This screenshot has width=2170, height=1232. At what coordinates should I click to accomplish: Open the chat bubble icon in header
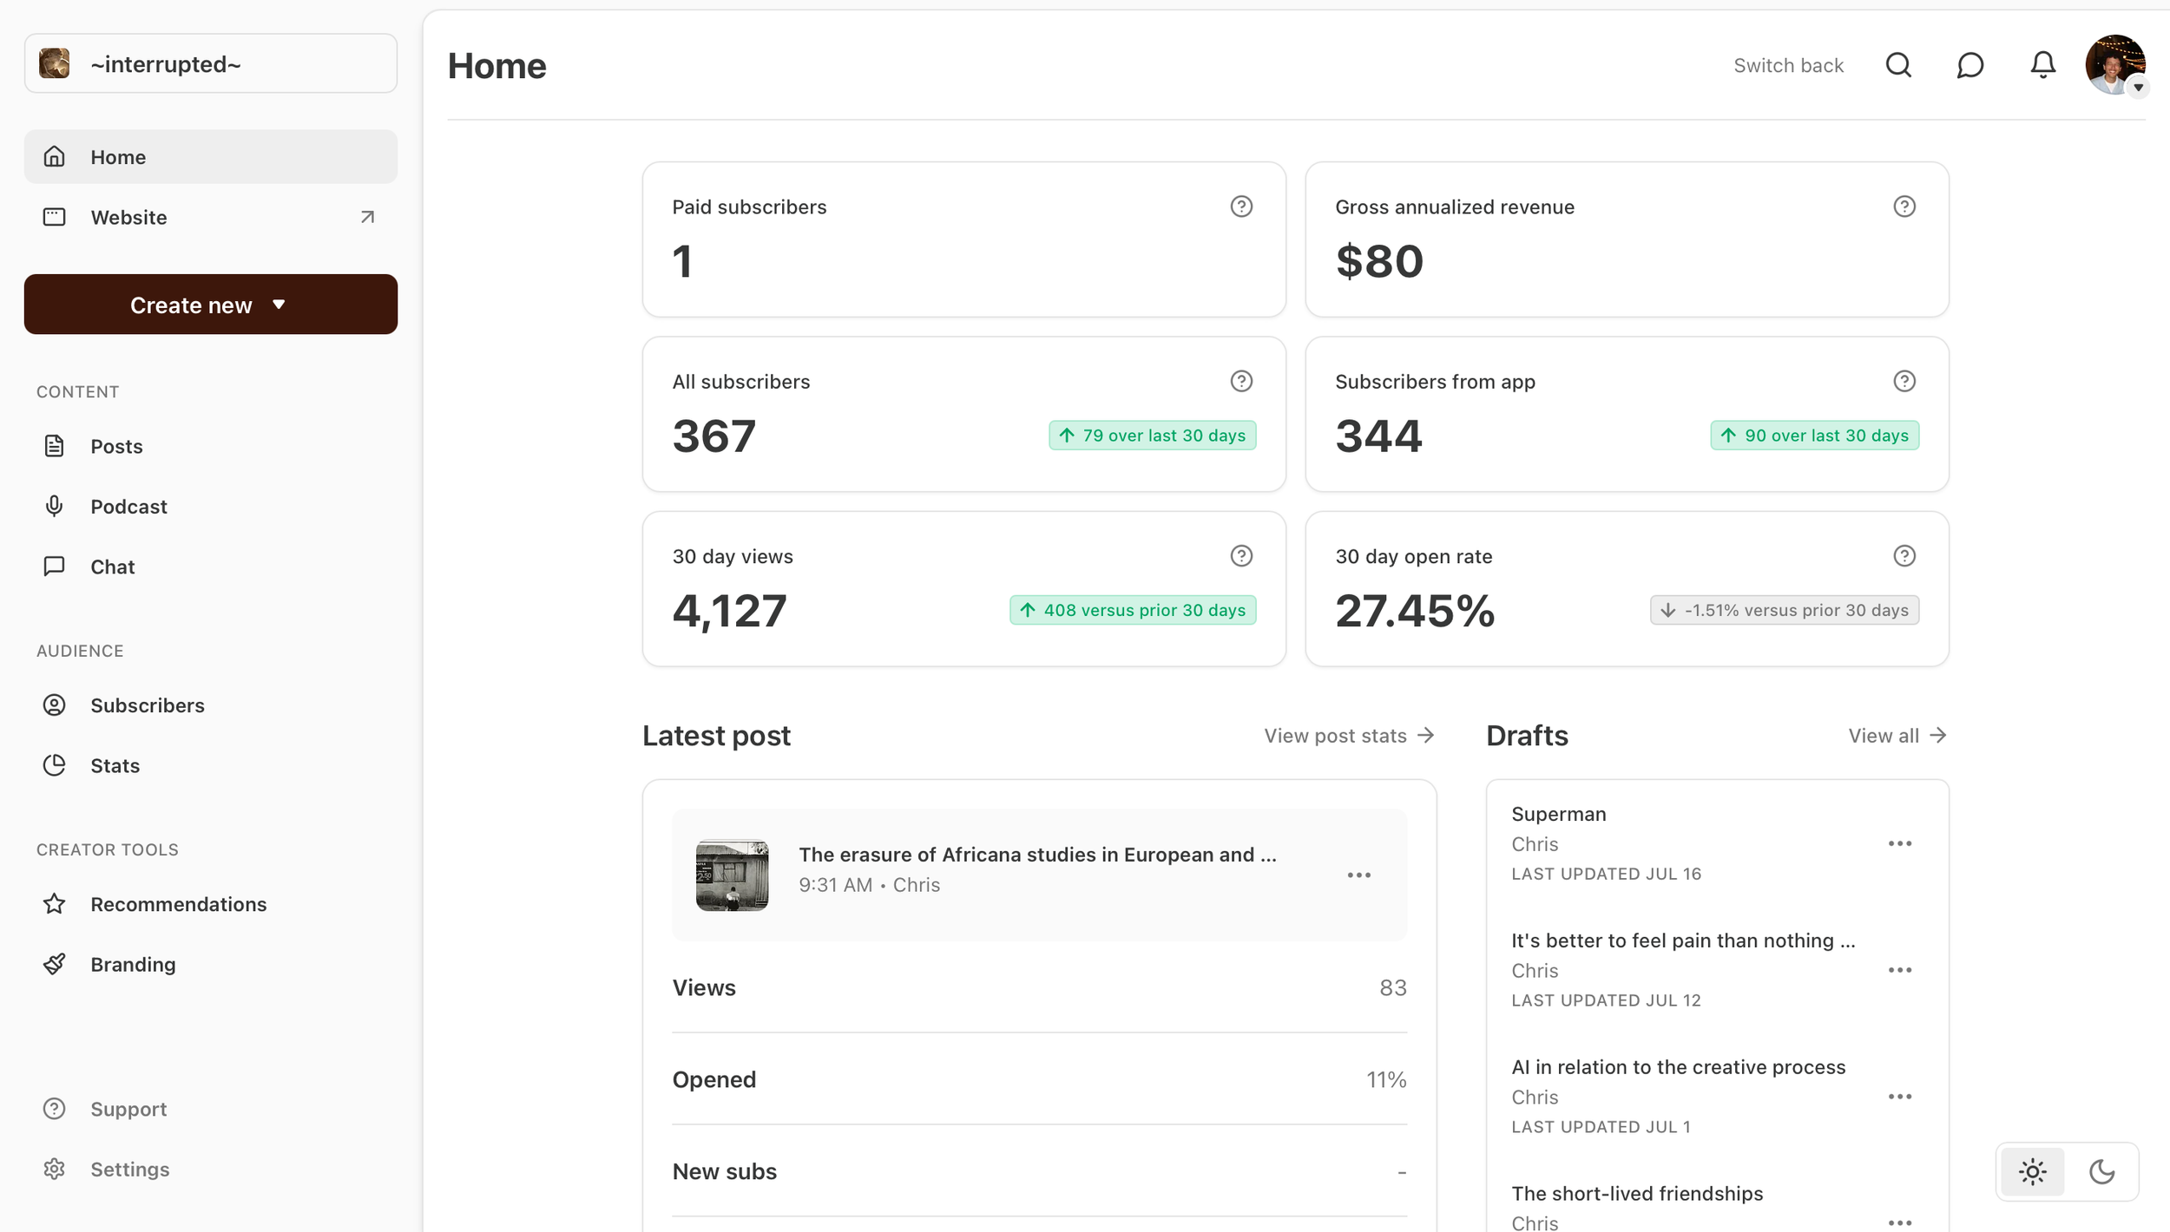pos(1970,65)
